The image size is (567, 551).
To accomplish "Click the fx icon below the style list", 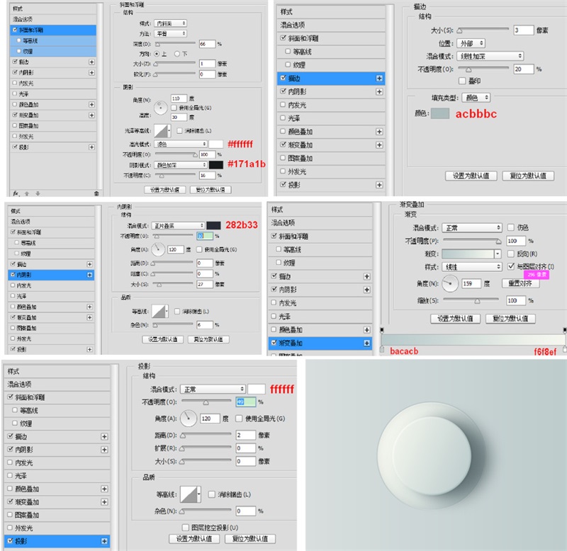I will coord(16,193).
